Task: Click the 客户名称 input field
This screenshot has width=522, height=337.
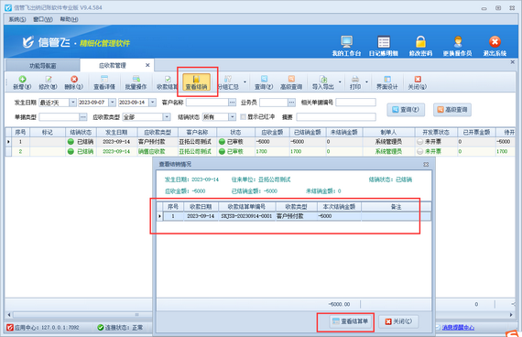Action: point(207,103)
